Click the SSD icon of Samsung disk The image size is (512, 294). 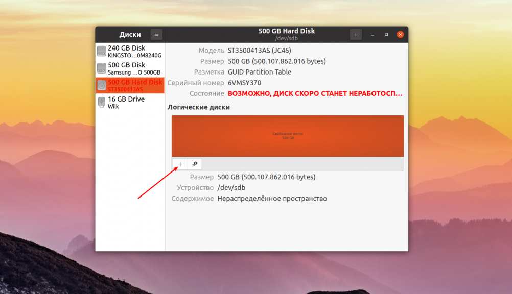[102, 68]
